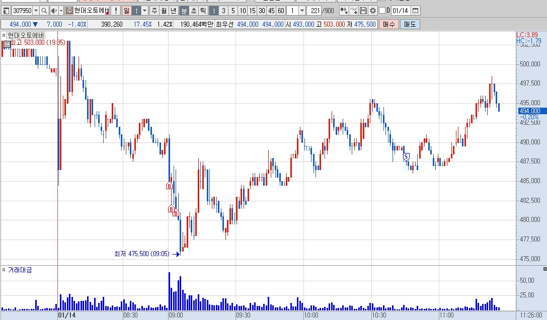Click the add indicator line icon
Screen dimensions: 547x320
coord(353,11)
